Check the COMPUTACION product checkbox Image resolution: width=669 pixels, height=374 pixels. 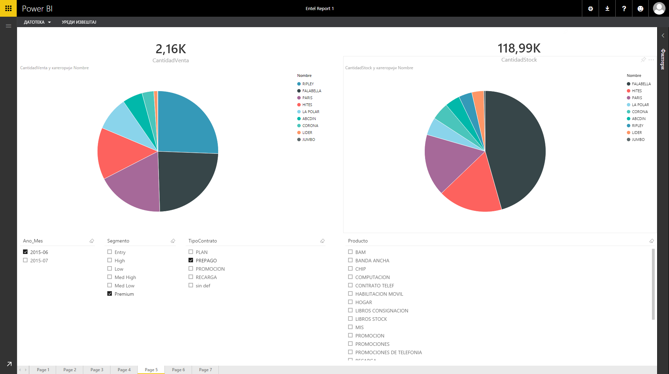(x=350, y=277)
